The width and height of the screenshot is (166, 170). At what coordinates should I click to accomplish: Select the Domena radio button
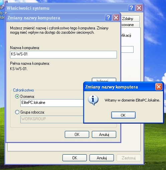coord(17,97)
